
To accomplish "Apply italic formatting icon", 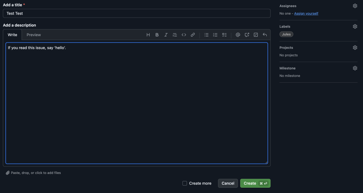I will (166, 35).
